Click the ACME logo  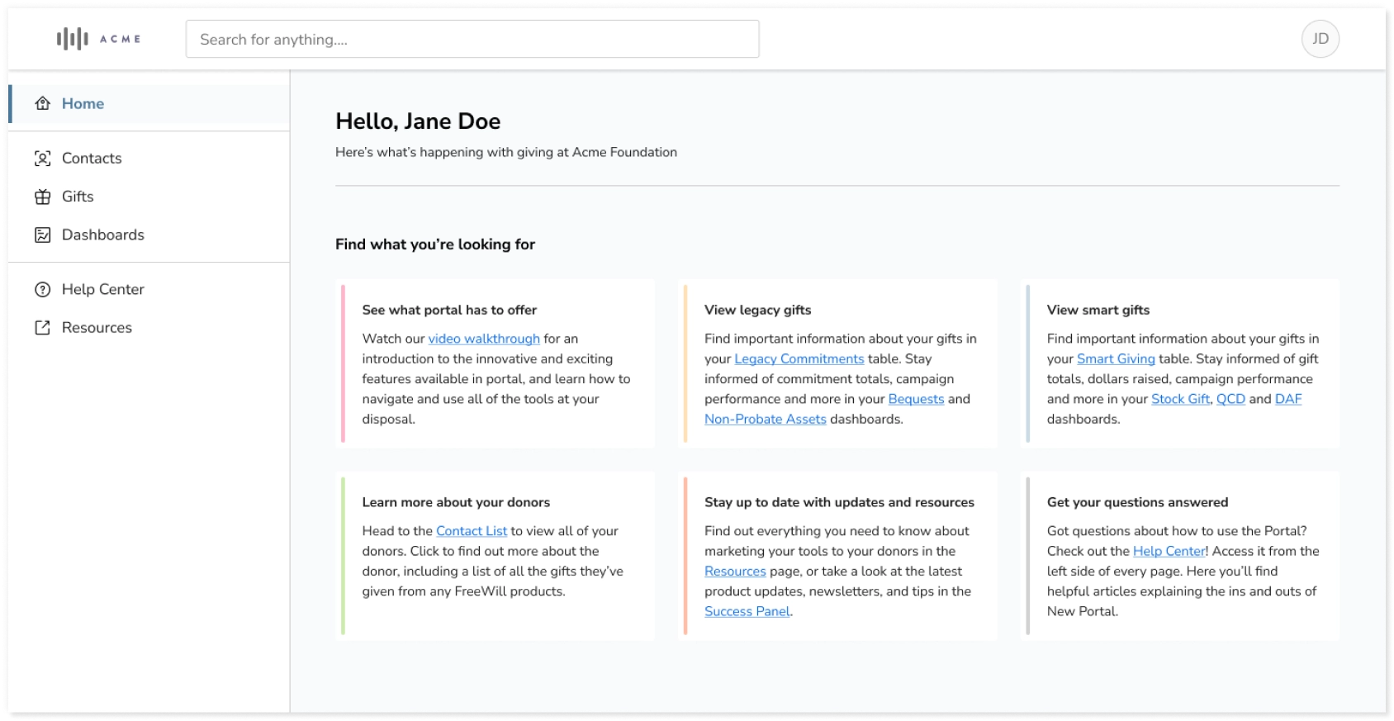pyautogui.click(x=98, y=39)
